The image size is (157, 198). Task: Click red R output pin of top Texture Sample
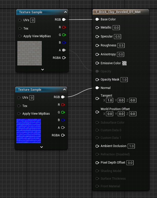tap(64, 27)
